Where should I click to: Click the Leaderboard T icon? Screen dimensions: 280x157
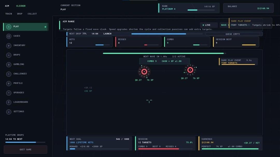pyautogui.click(x=9, y=102)
